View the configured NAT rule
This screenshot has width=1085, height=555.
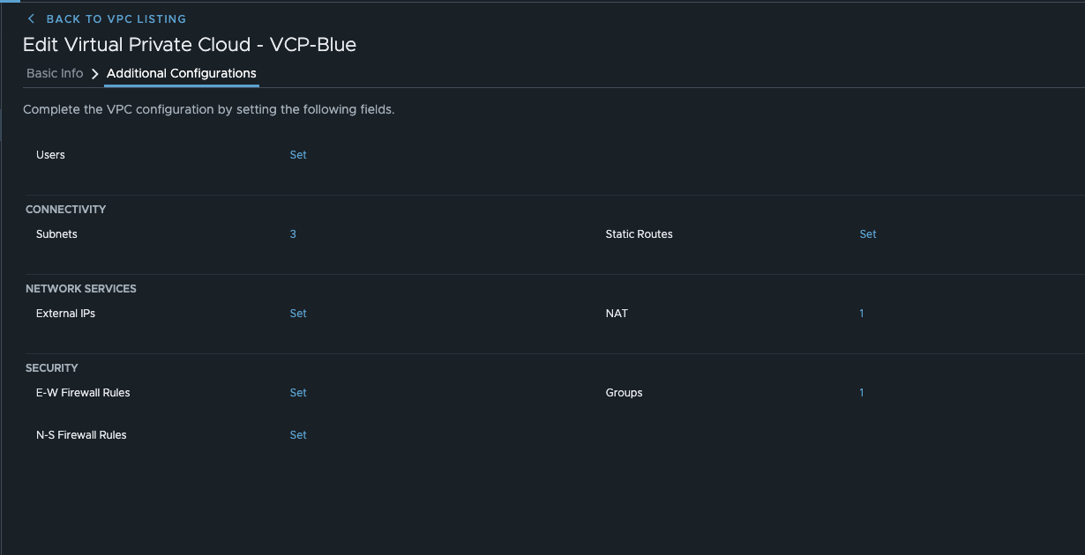[x=861, y=313]
